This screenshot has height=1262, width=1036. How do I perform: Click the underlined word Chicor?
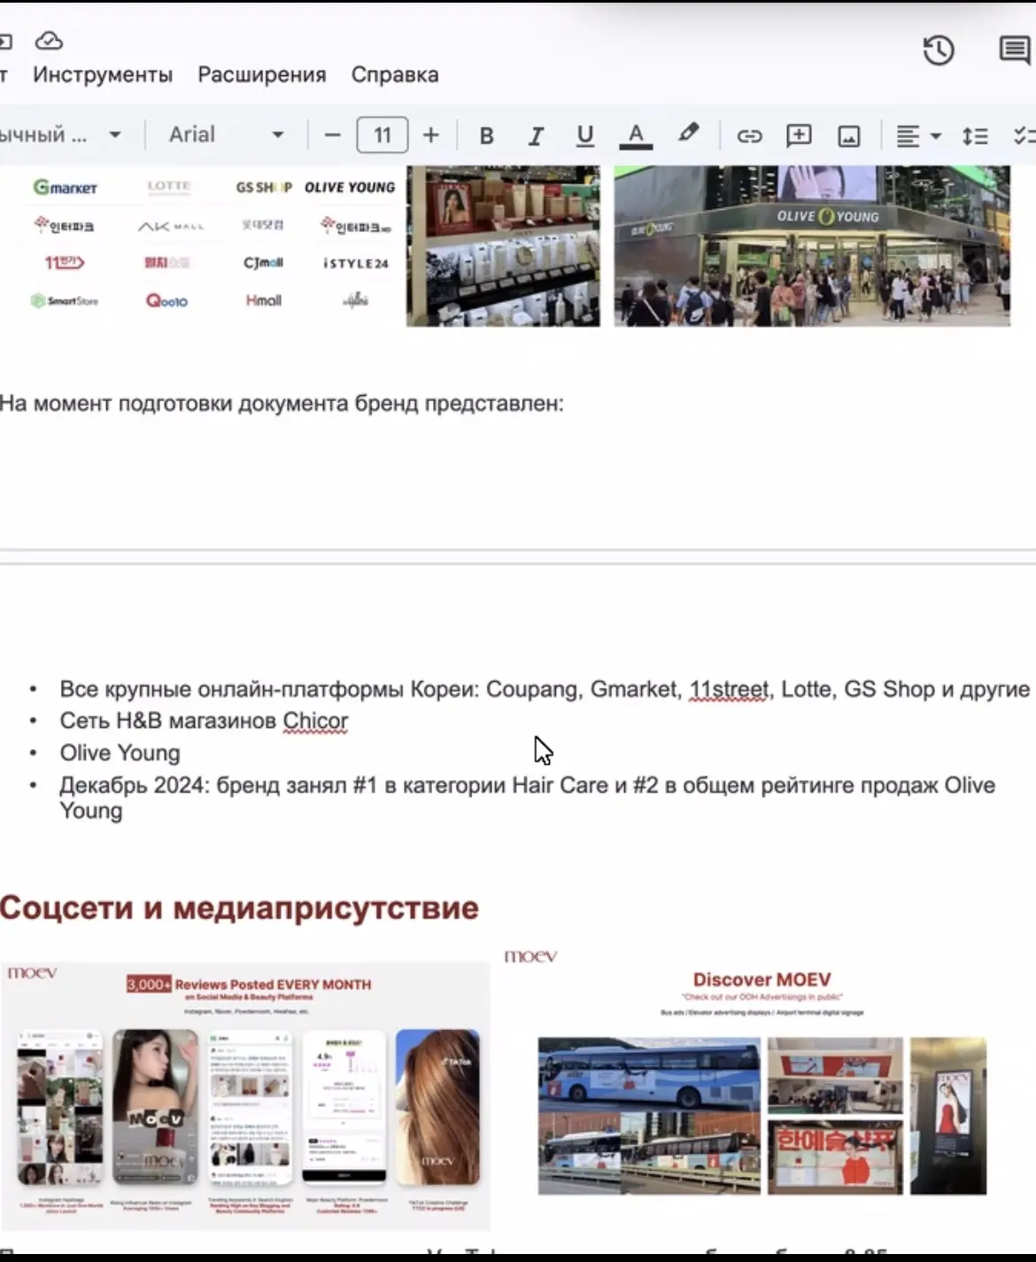[315, 721]
